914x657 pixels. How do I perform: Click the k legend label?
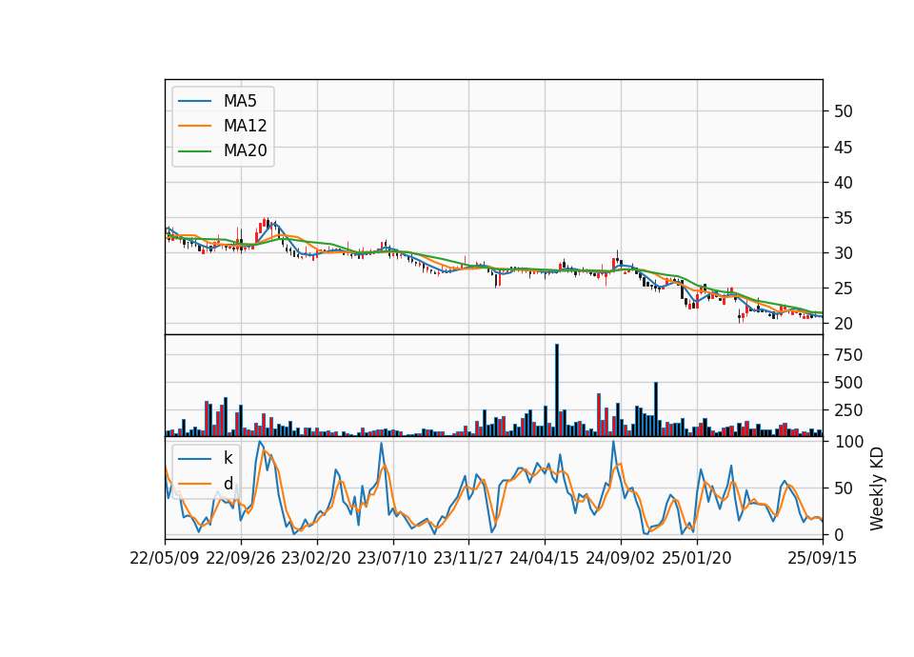click(228, 458)
